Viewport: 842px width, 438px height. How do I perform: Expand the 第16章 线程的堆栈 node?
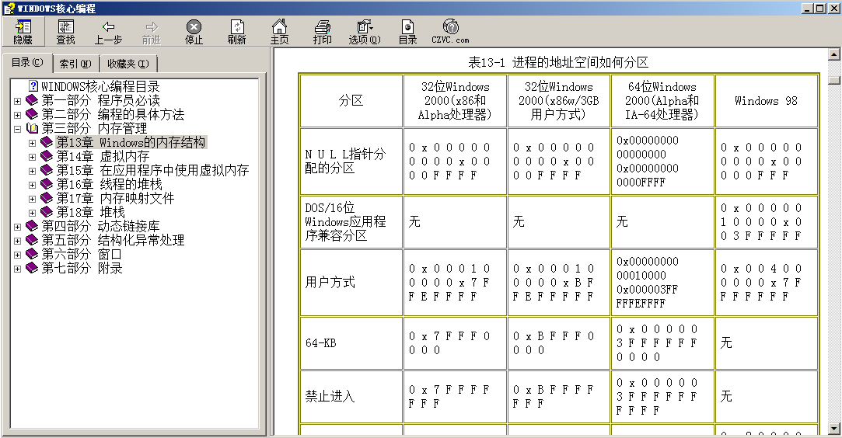32,184
